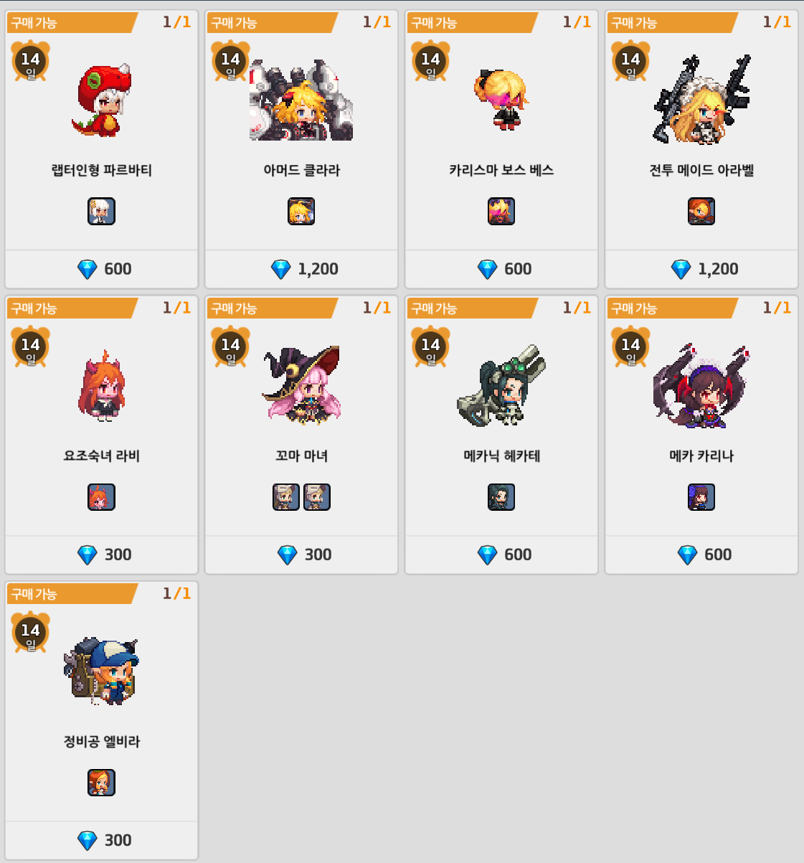
Task: Select the 메카닉 헤카테 costume sprite image
Action: click(x=501, y=385)
